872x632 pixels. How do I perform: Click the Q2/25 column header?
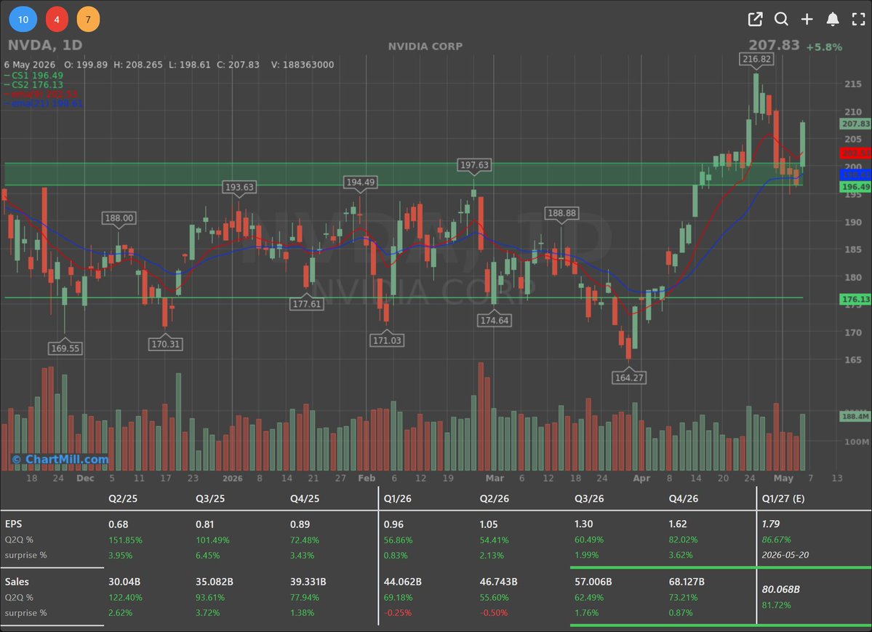point(123,498)
